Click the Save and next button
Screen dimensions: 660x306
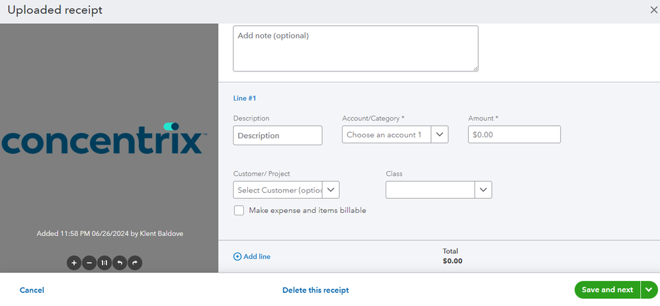pos(607,290)
